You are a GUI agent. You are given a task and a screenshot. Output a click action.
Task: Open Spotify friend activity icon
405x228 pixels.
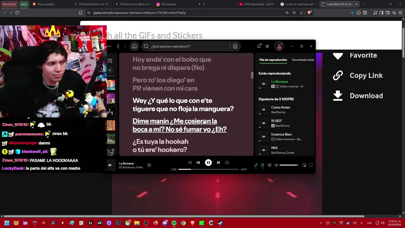[x=267, y=46]
